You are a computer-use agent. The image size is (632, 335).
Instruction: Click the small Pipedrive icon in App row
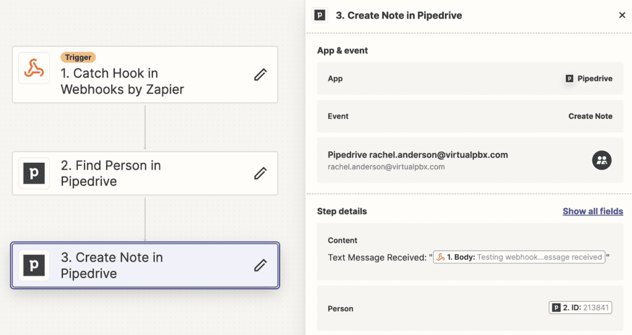coord(569,78)
